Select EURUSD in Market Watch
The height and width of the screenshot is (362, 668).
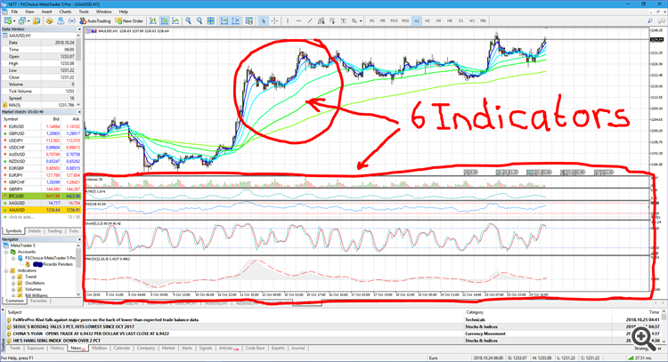41,126
